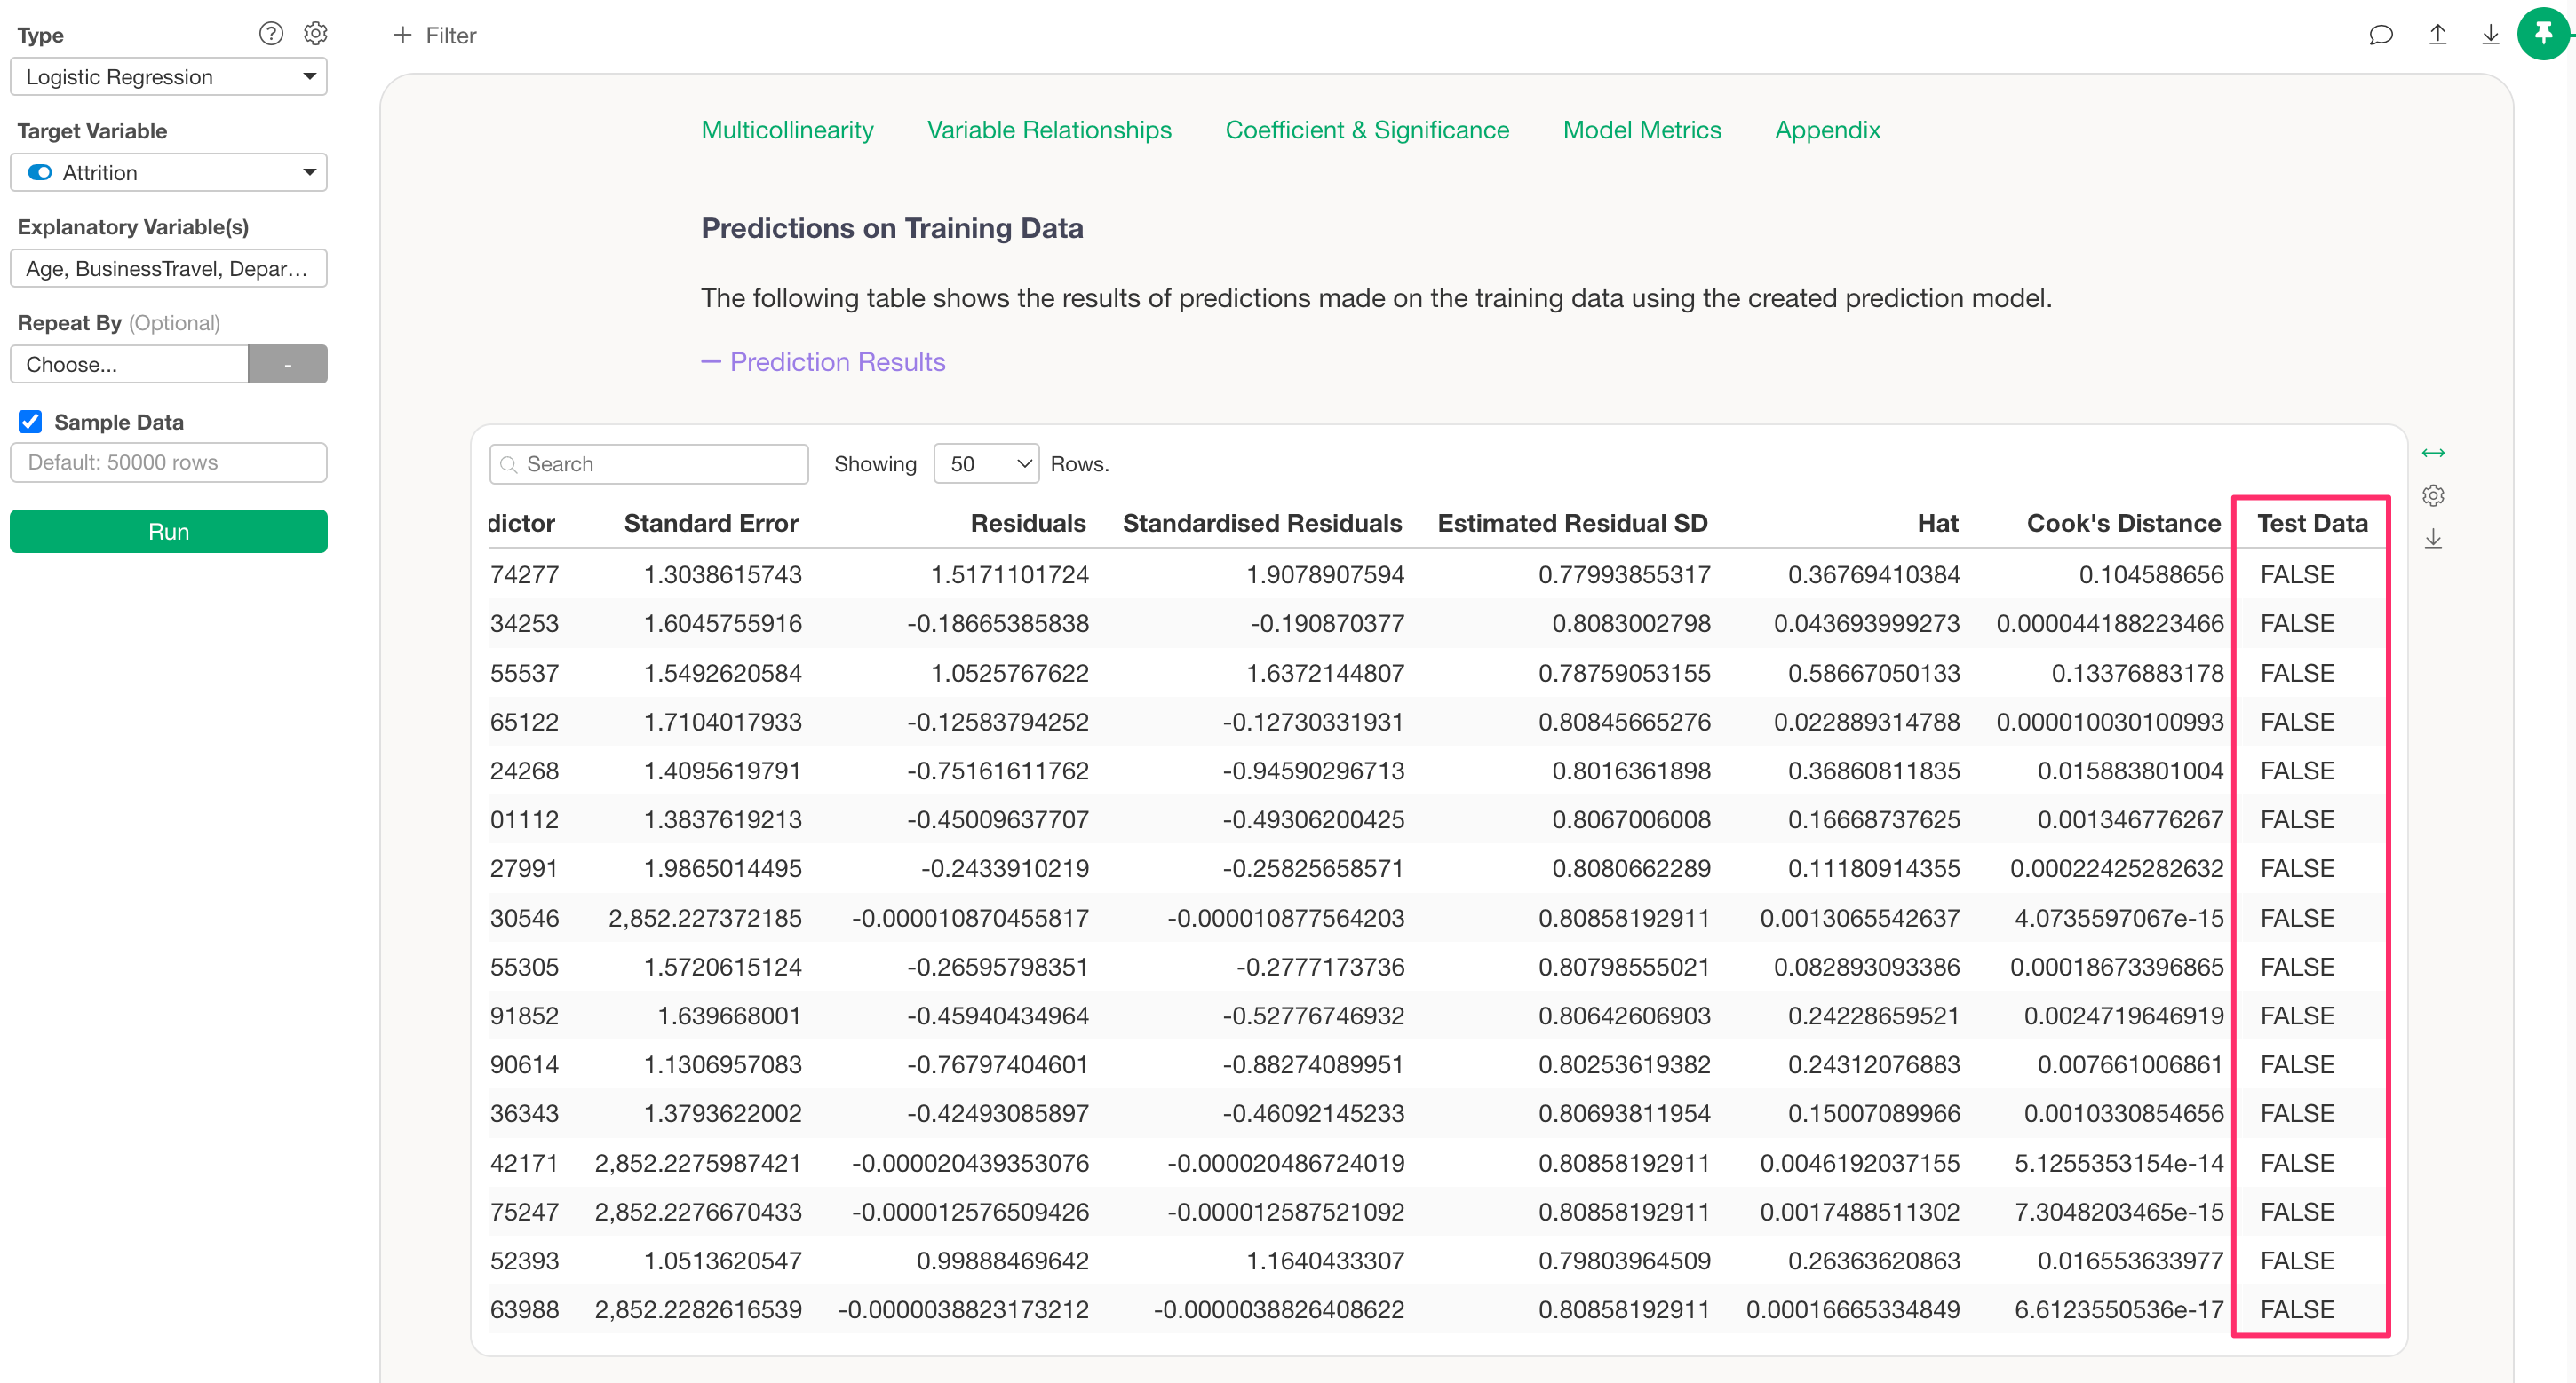Switch to the Multicollinearity tab
2576x1383 pixels.
[787, 130]
